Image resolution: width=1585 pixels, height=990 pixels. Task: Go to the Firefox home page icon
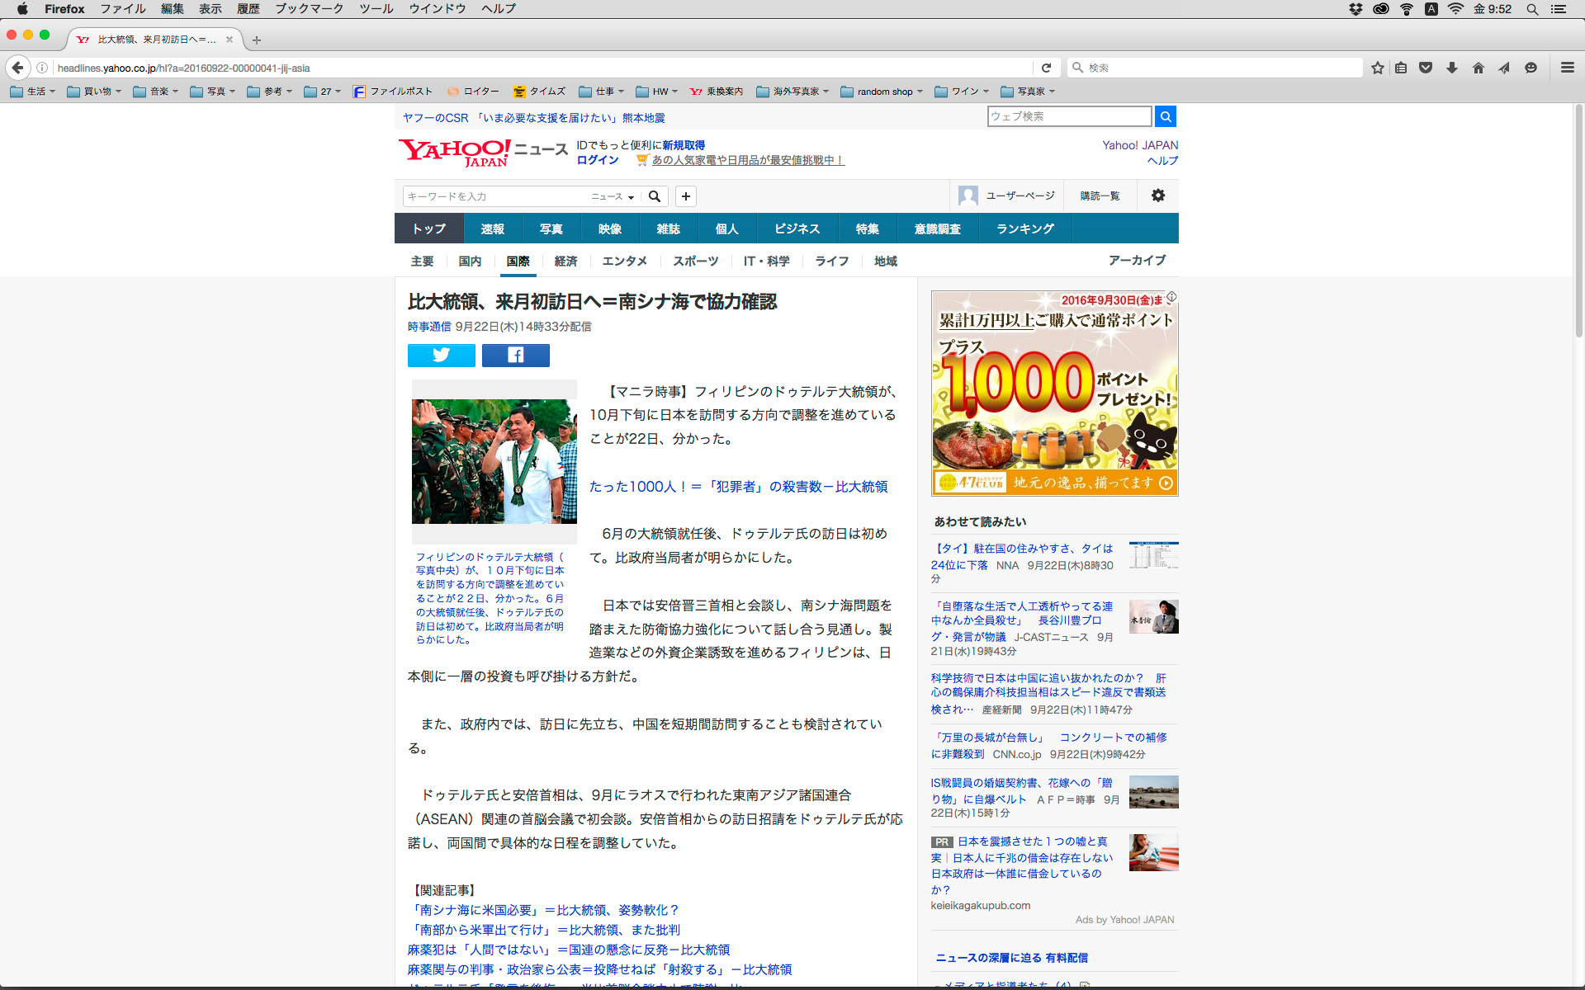[1478, 68]
